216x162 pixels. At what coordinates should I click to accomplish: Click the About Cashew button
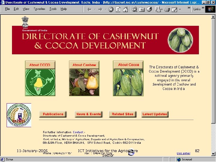click(x=84, y=65)
